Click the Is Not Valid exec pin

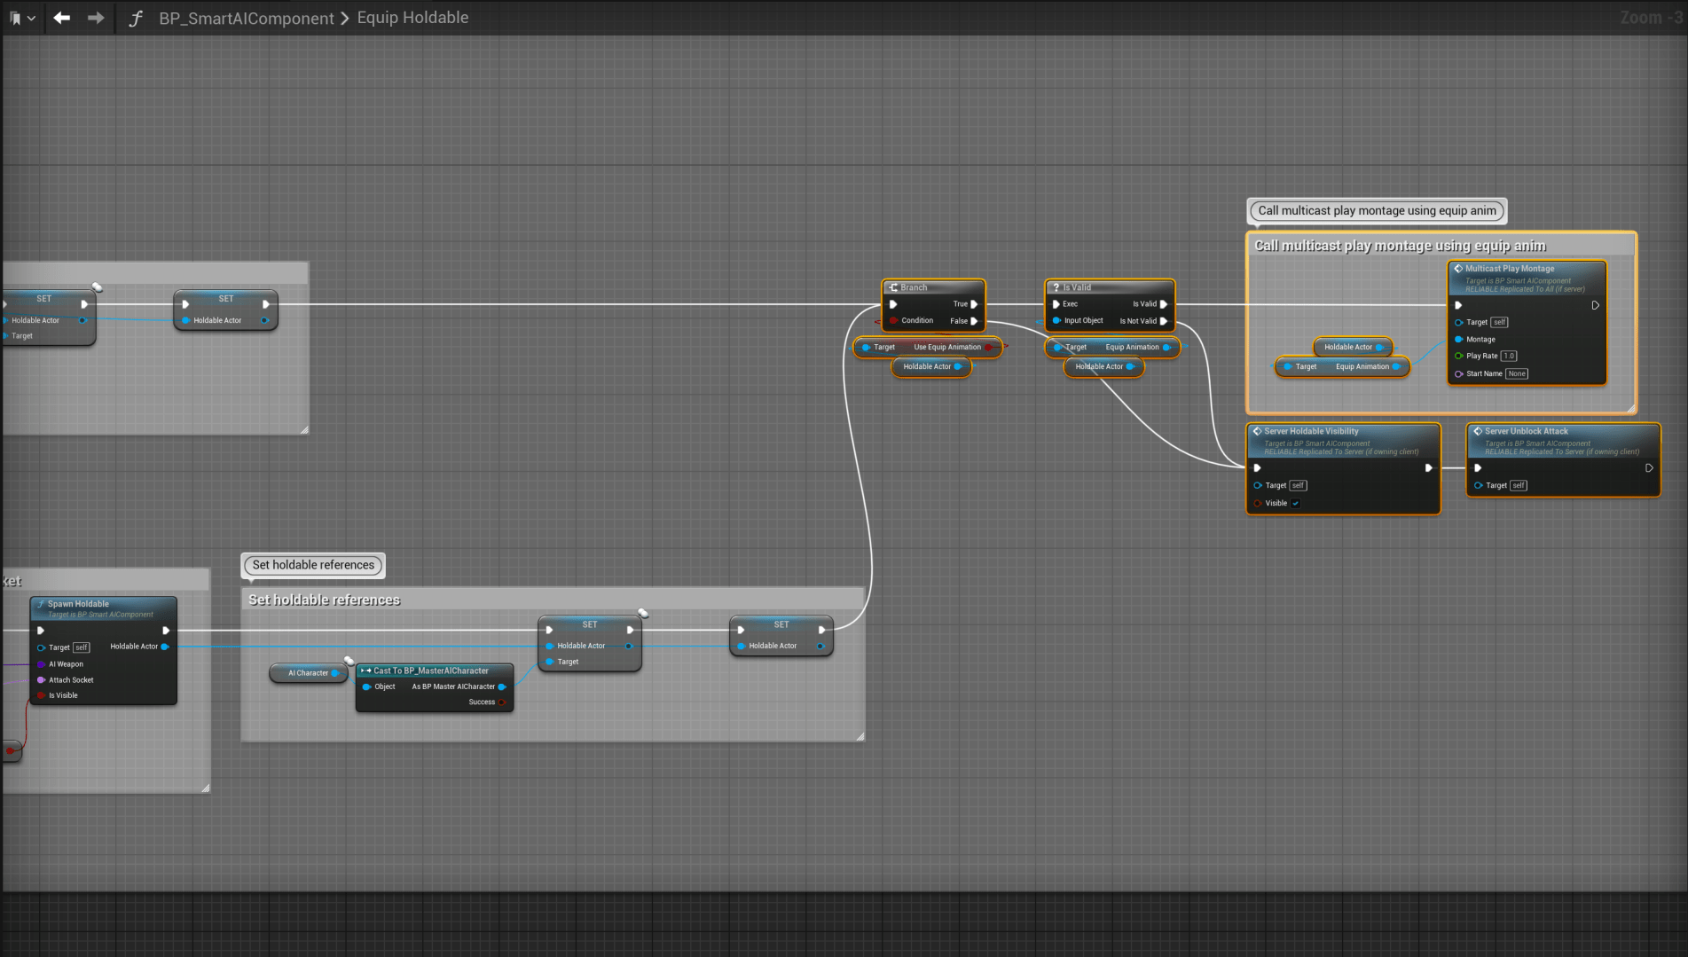click(x=1164, y=321)
